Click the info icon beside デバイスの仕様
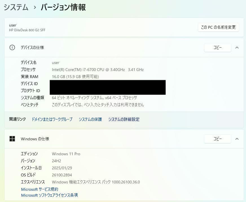This screenshot has width=246, height=202. pyautogui.click(x=12, y=47)
